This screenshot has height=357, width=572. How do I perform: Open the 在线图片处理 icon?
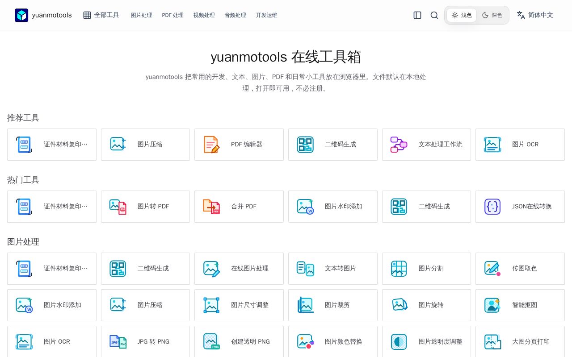pos(211,269)
